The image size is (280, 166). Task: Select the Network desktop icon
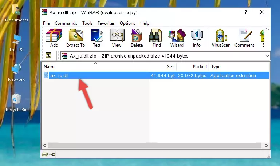click(x=16, y=73)
